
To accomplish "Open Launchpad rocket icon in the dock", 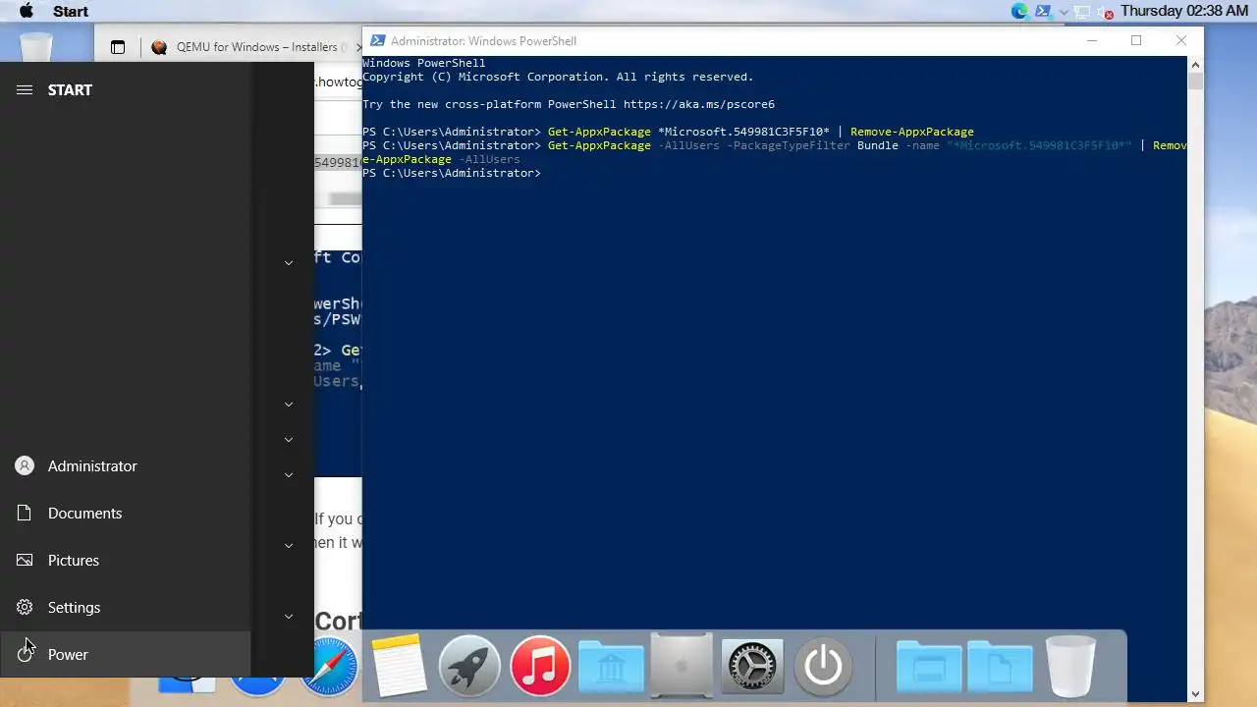I will coord(469,667).
